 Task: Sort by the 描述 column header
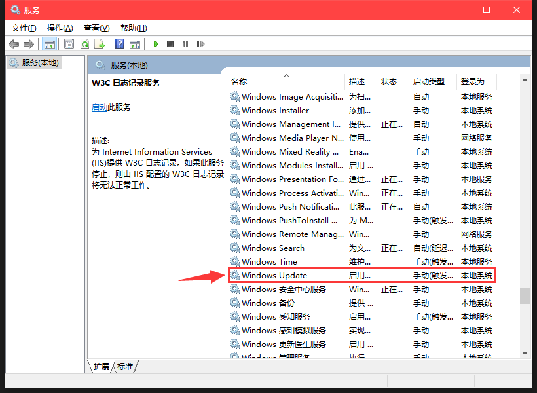coord(361,81)
